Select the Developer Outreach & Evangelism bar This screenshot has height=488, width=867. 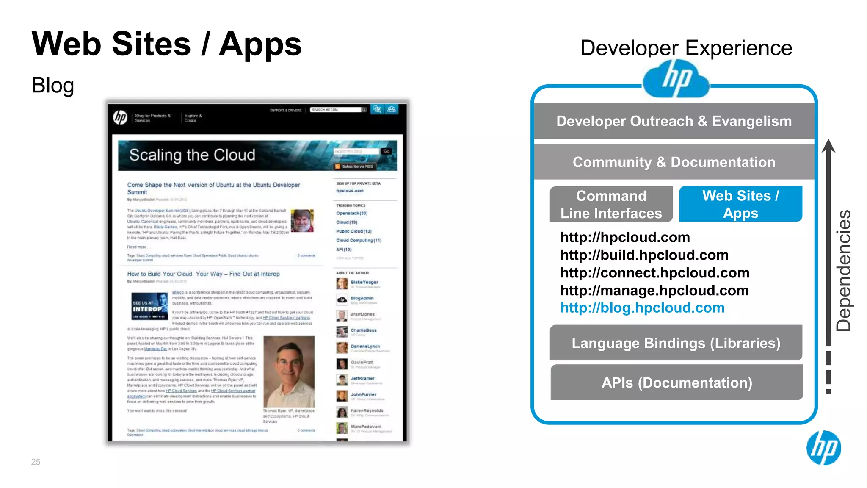coord(674,121)
